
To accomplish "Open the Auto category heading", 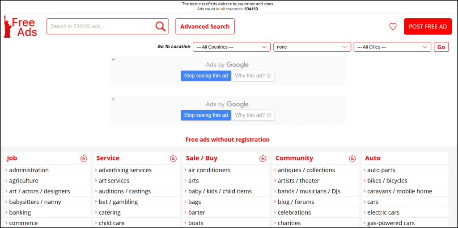I will [373, 158].
